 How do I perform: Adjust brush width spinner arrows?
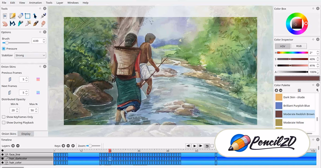[x=44, y=41]
